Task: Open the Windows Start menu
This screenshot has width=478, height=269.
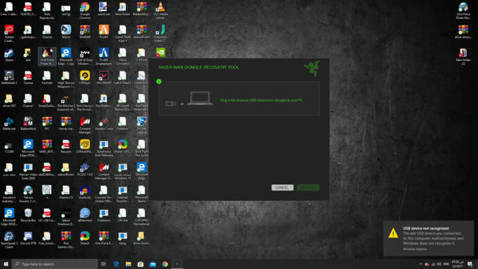Action: (6, 264)
